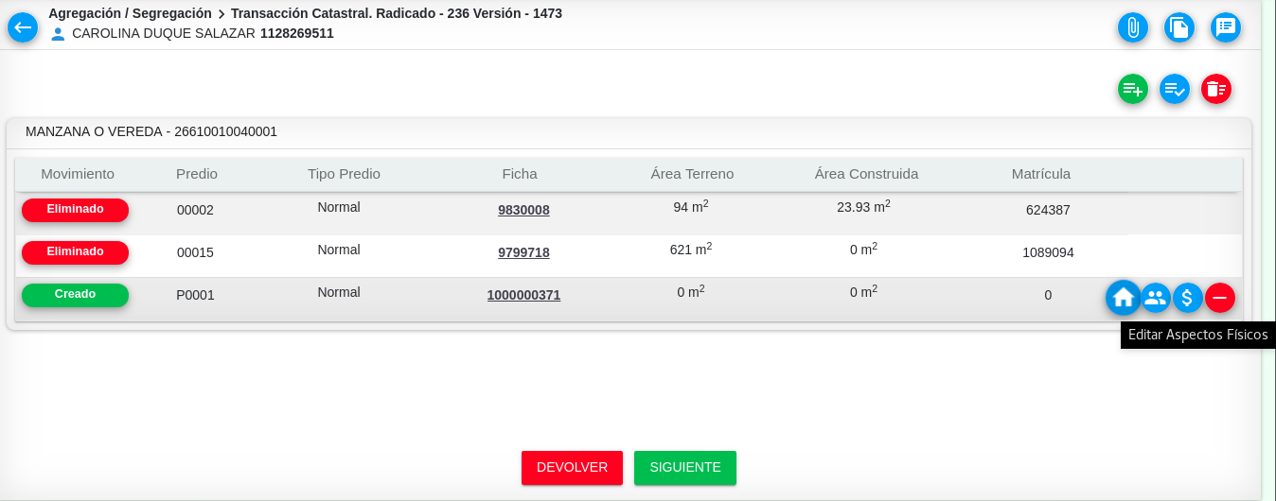Click the Manzana o Vereda panel header
The image size is (1276, 501).
(x=151, y=132)
